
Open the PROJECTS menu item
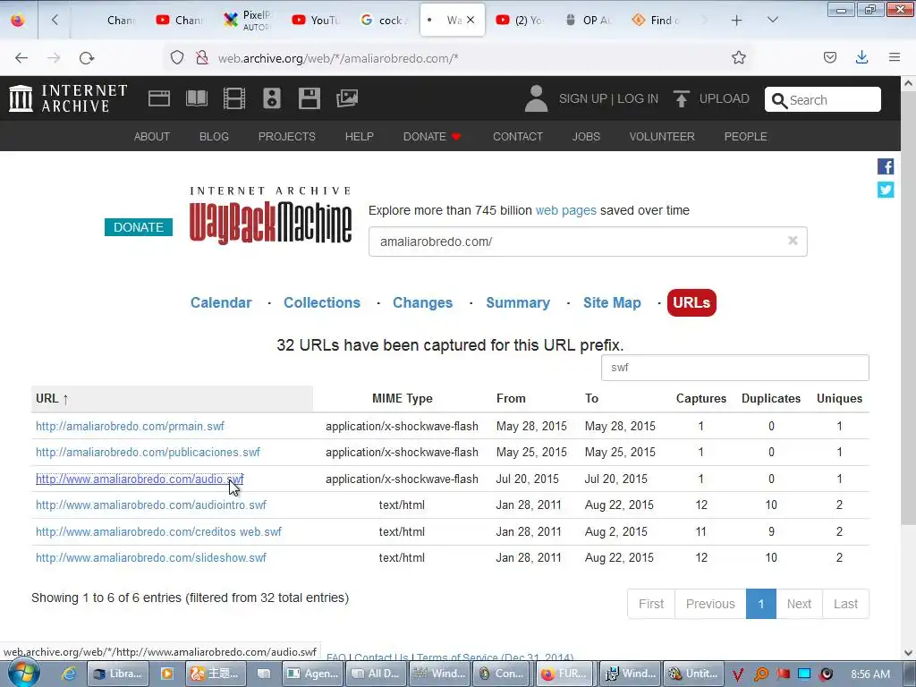[287, 136]
